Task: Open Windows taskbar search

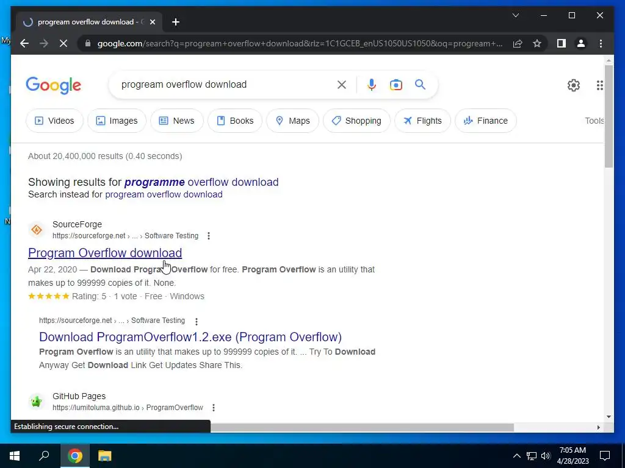Action: point(44,455)
